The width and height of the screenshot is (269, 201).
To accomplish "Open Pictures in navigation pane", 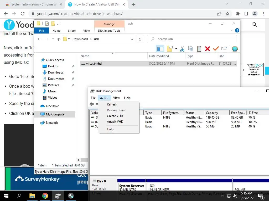I will (x=54, y=85).
